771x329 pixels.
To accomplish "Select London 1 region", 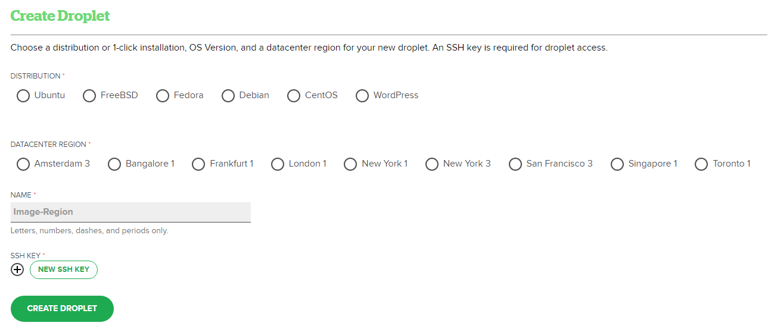I will point(278,164).
